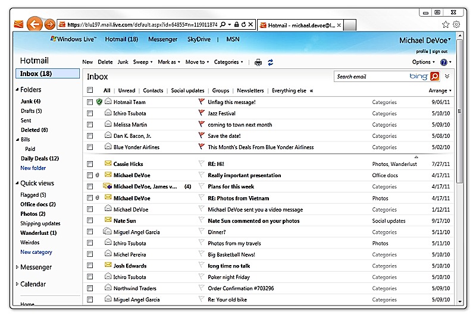Click the browser address bar URL
The width and height of the screenshot is (476, 318).
(x=142, y=24)
